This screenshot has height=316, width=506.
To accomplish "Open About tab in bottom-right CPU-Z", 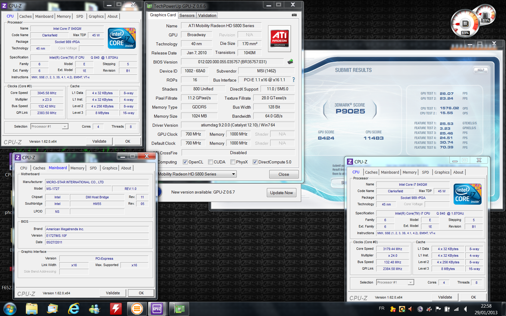I will click(x=458, y=172).
